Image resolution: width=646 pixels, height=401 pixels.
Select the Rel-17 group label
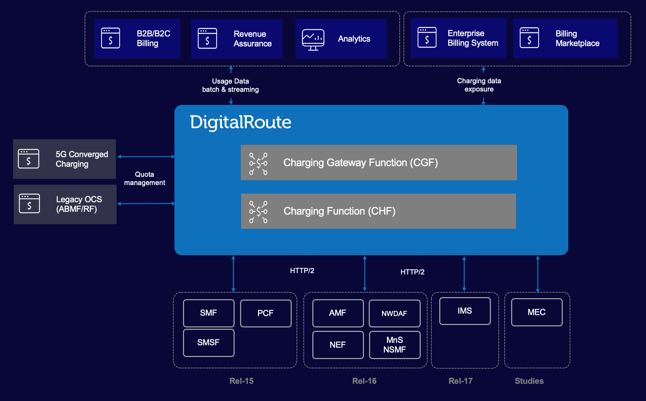pos(461,381)
